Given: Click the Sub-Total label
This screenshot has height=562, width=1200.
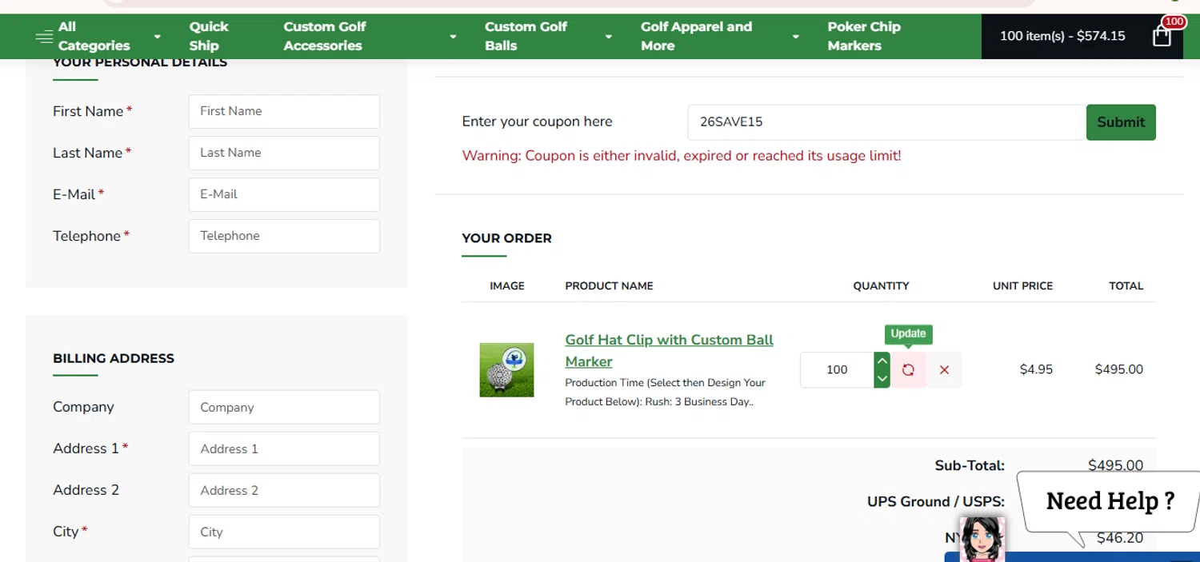Looking at the screenshot, I should click(970, 465).
